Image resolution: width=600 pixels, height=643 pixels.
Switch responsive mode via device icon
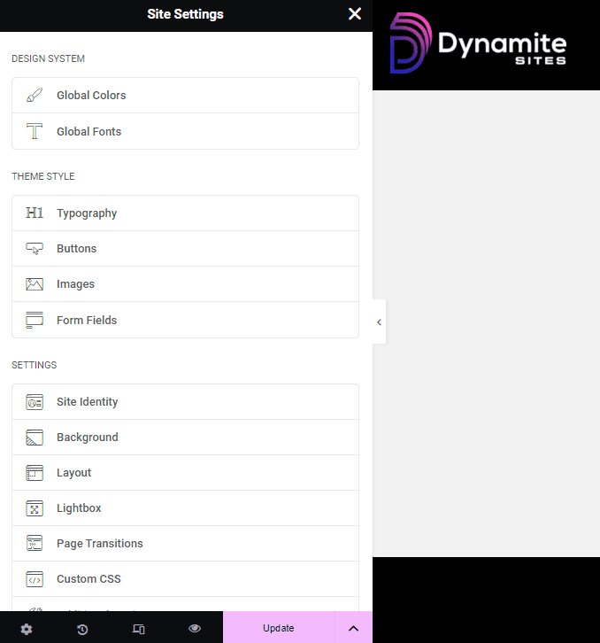(x=138, y=629)
